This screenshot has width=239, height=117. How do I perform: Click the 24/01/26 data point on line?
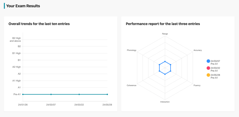[23, 94]
